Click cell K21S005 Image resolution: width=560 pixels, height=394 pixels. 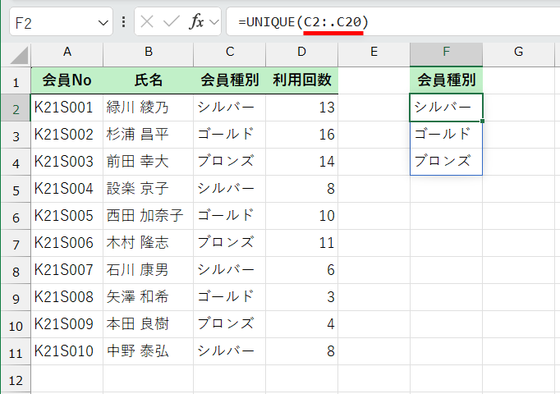[x=67, y=216]
